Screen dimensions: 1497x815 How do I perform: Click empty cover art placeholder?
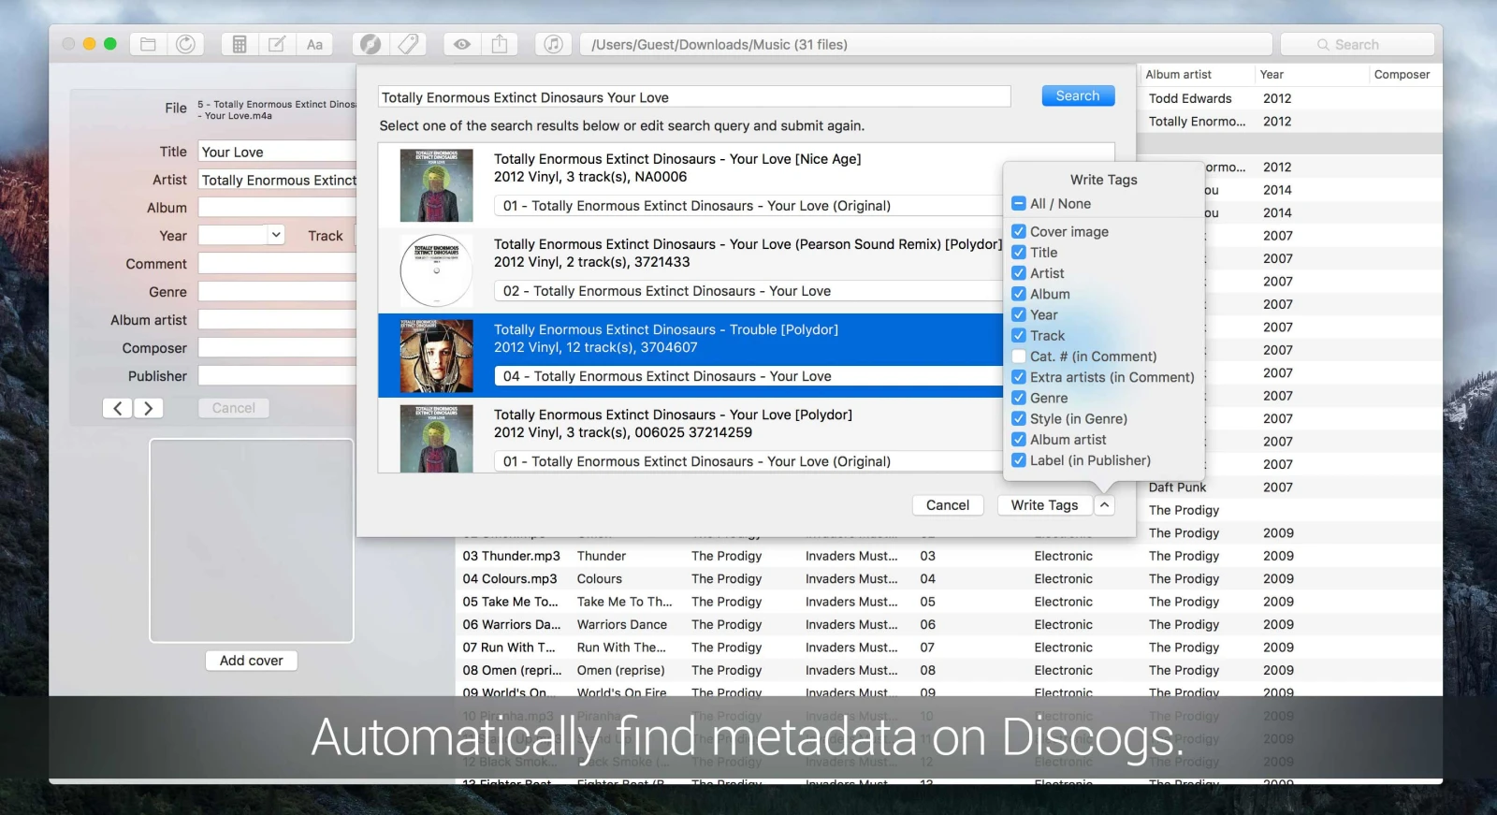[x=252, y=541]
